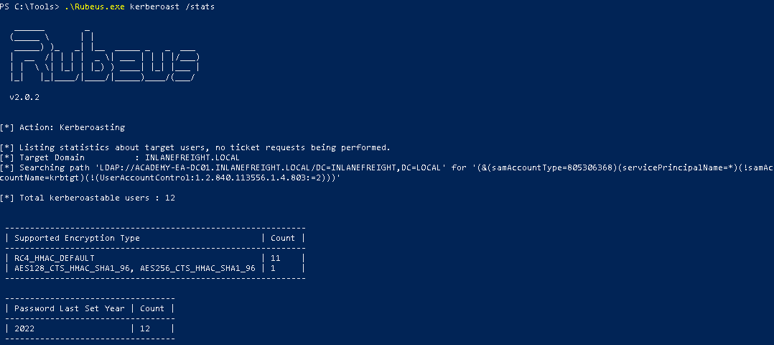Screen dimensions: 774x345
Task: Click the Listing statistics about target users line
Action: click(195, 147)
